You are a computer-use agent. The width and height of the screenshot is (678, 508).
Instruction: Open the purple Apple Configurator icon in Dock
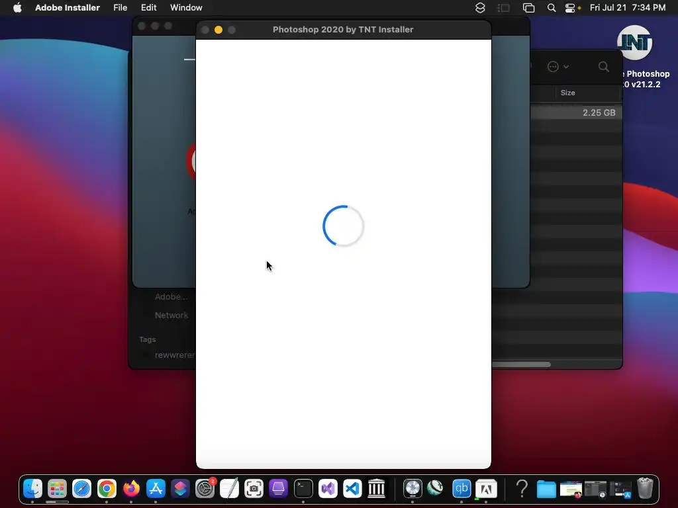(x=279, y=489)
